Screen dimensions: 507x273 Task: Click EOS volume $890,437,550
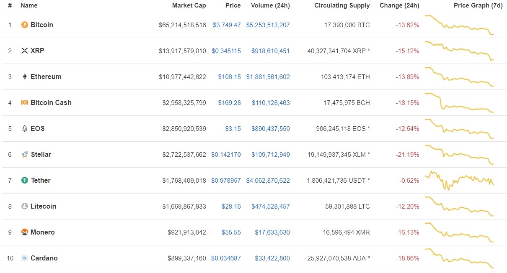tap(271, 129)
